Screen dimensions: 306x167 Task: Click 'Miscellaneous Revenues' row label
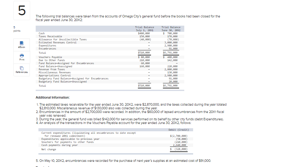coord(55,72)
